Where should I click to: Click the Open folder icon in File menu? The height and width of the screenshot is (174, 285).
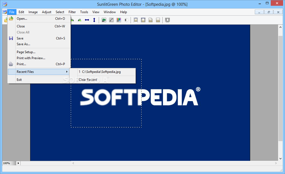pyautogui.click(x=11, y=18)
